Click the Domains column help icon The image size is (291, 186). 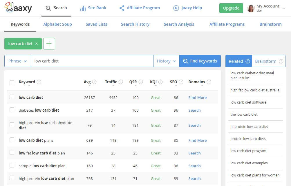(x=209, y=82)
